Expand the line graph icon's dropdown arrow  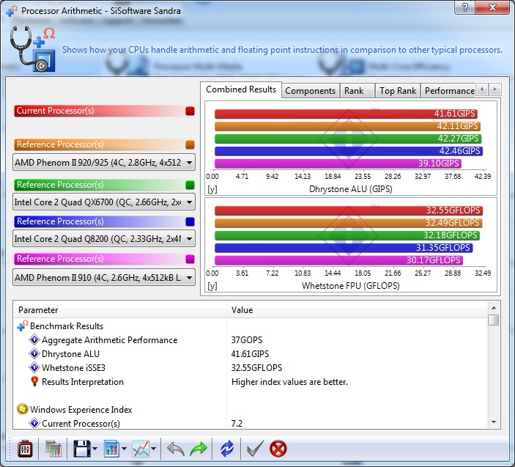click(153, 449)
